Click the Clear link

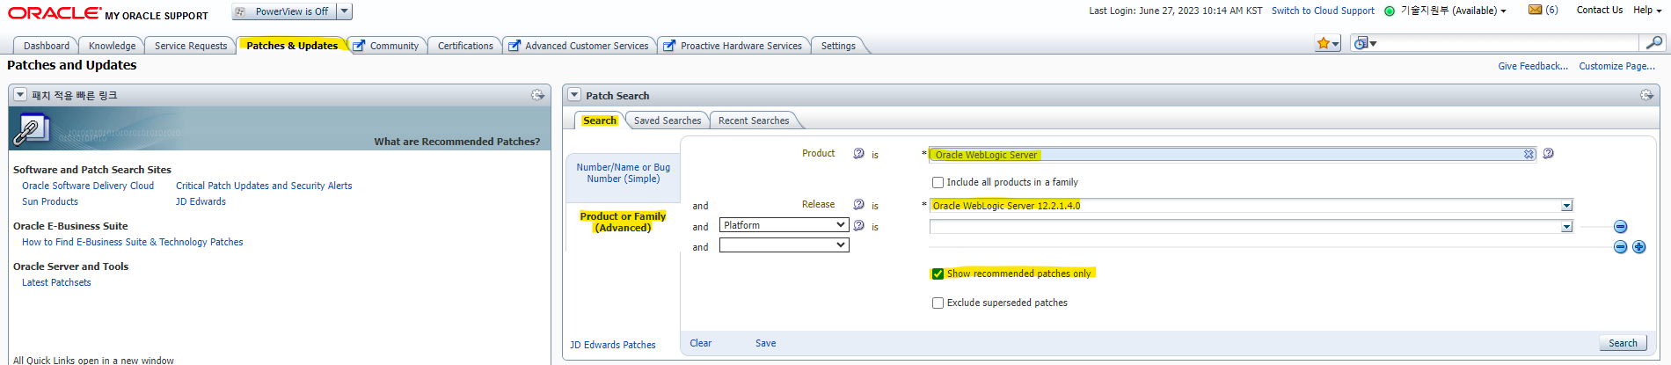[x=701, y=343]
